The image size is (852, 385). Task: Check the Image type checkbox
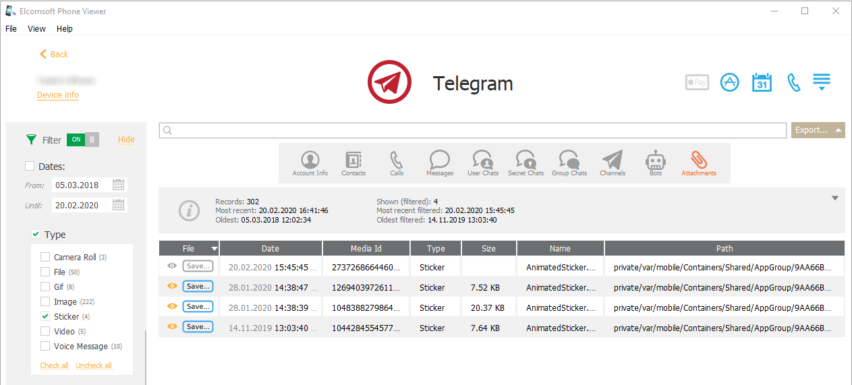[45, 301]
